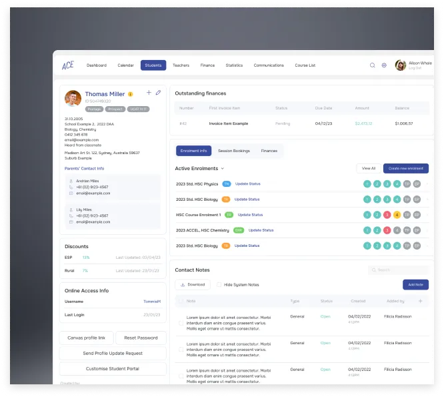Click red session circle 3 in HSC Course Enrolment 1

387,215
